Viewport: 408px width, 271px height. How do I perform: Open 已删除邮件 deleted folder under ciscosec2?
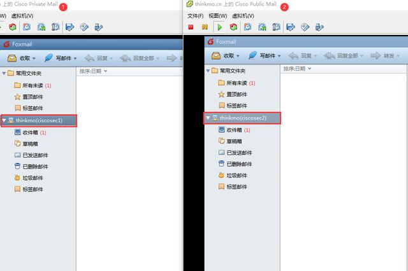tap(235, 163)
